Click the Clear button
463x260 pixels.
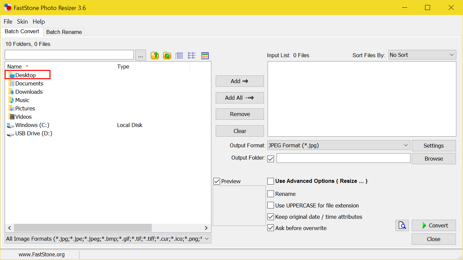pos(240,131)
